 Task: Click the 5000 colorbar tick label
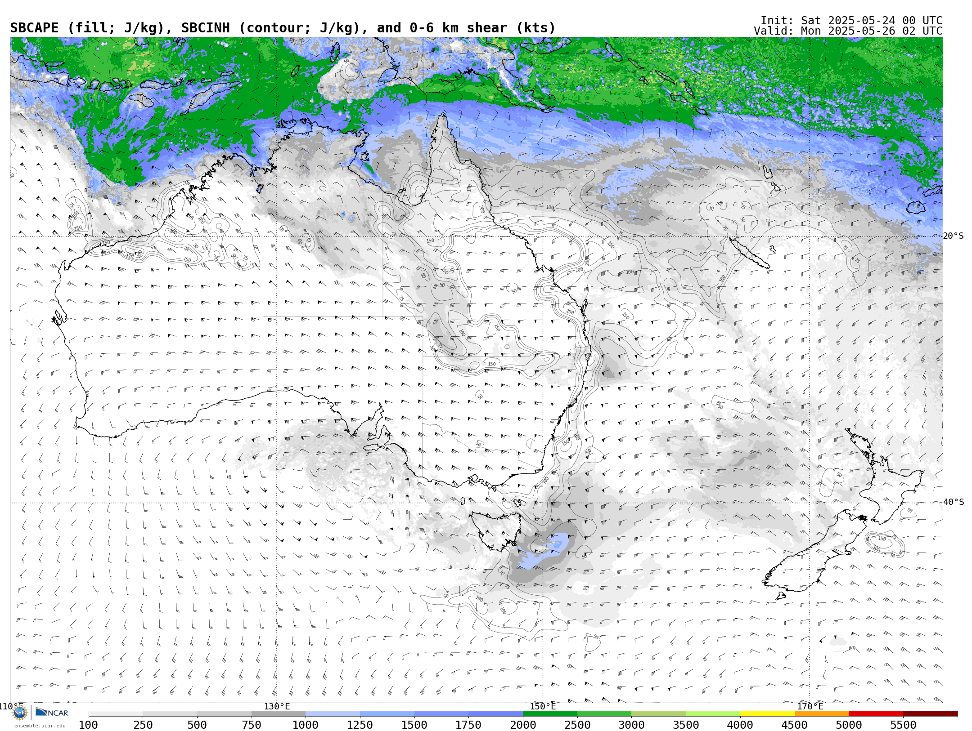pos(849,725)
